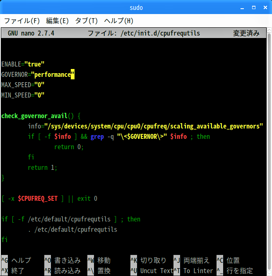Click the scrollbar down arrow
272x276 pixels.
269,274
